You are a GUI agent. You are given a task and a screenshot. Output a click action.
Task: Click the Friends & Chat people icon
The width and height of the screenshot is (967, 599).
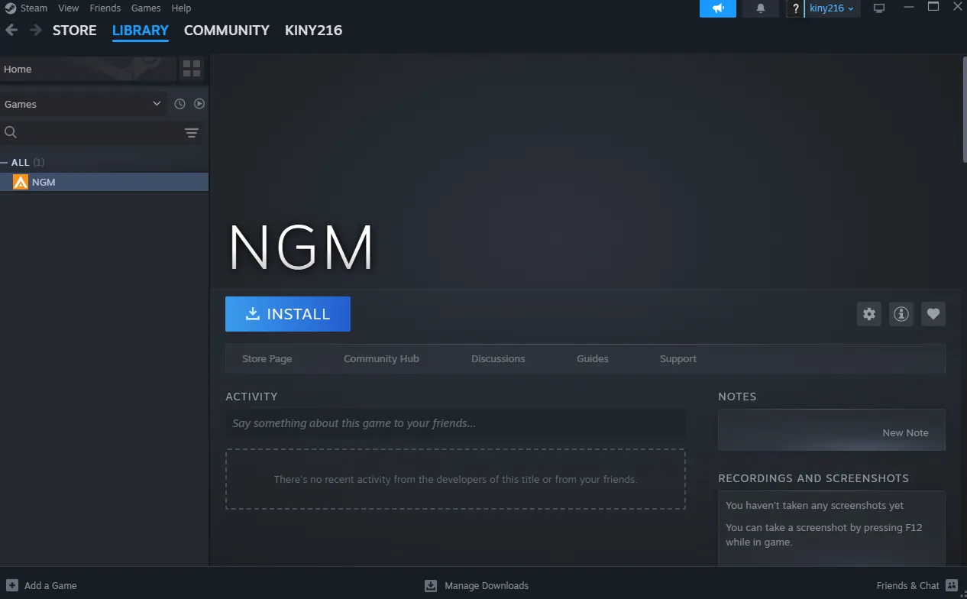coord(952,585)
